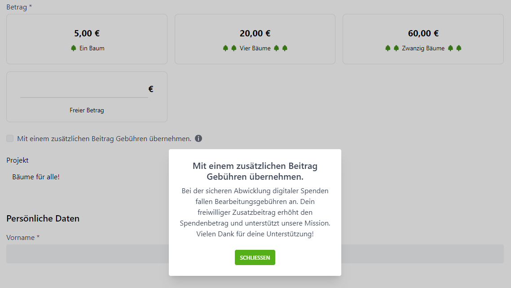Click the rightmost tree icon near Vier Bäume

(x=285, y=48)
